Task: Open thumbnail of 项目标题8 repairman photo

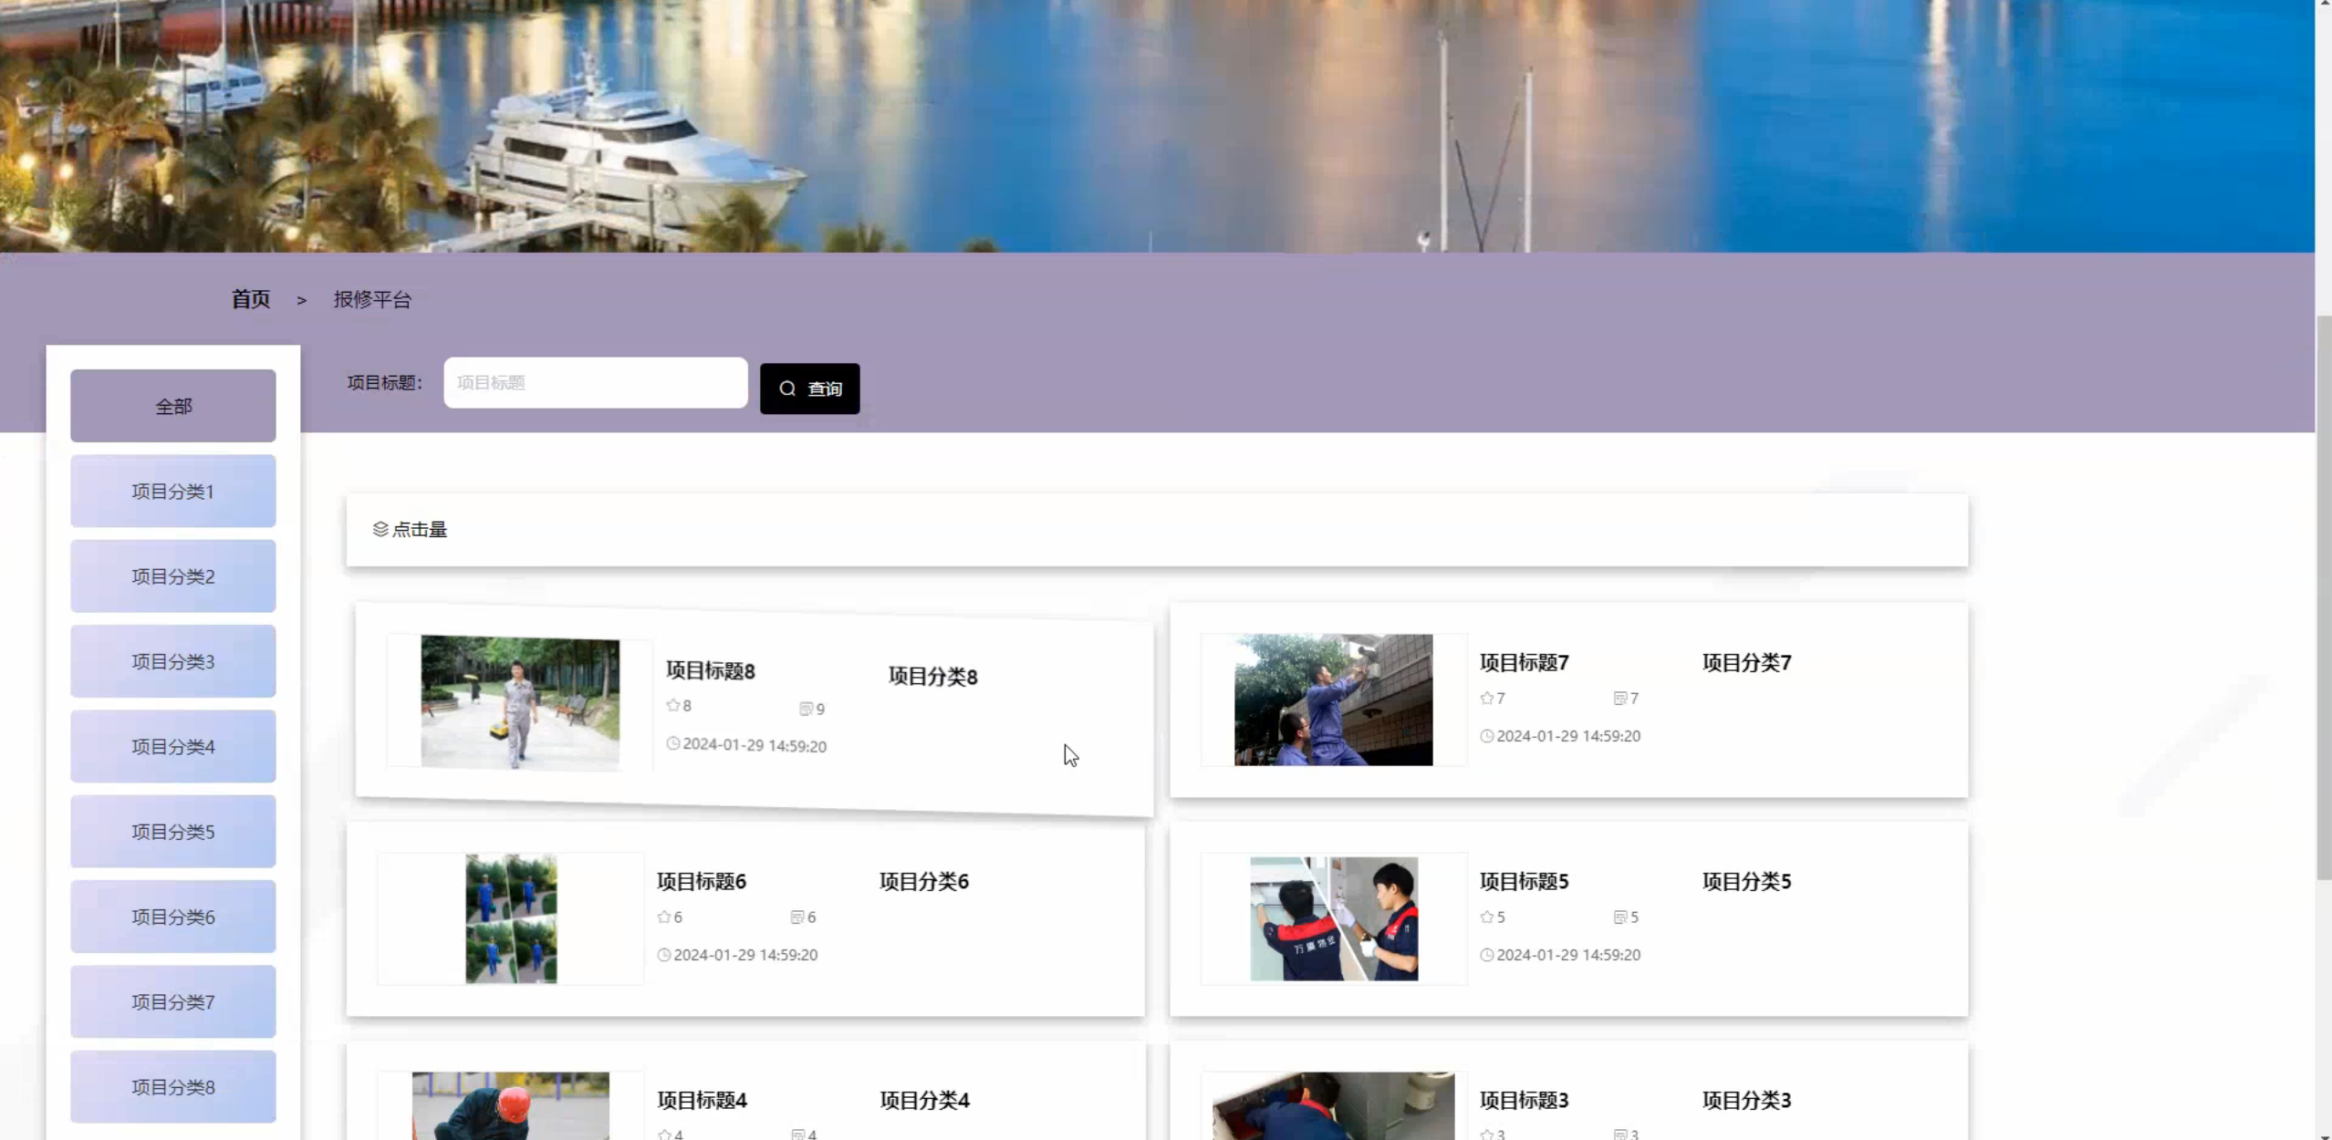Action: tap(520, 702)
